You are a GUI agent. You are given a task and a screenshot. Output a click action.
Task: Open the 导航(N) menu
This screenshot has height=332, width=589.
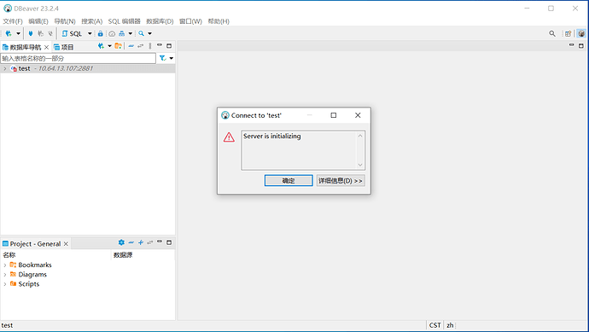(x=65, y=21)
